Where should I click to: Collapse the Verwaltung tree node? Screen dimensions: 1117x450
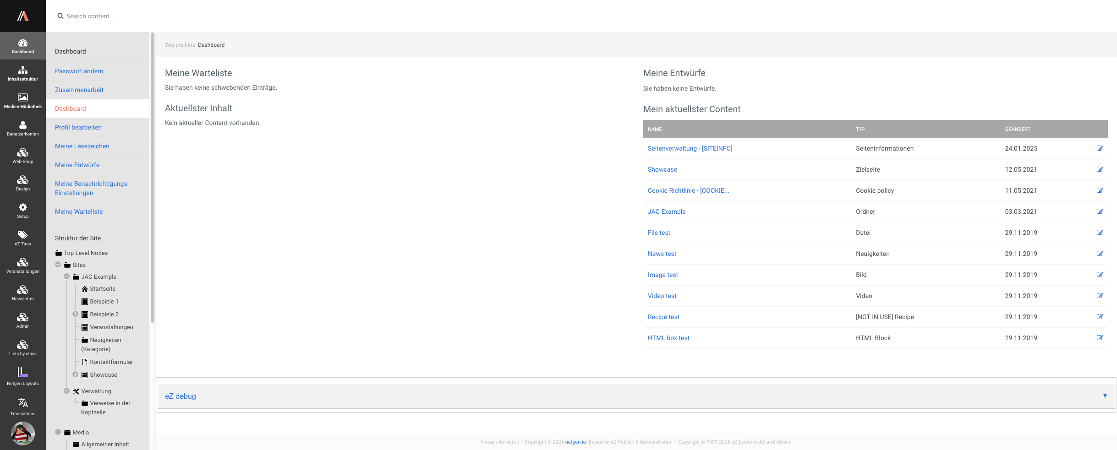point(67,391)
